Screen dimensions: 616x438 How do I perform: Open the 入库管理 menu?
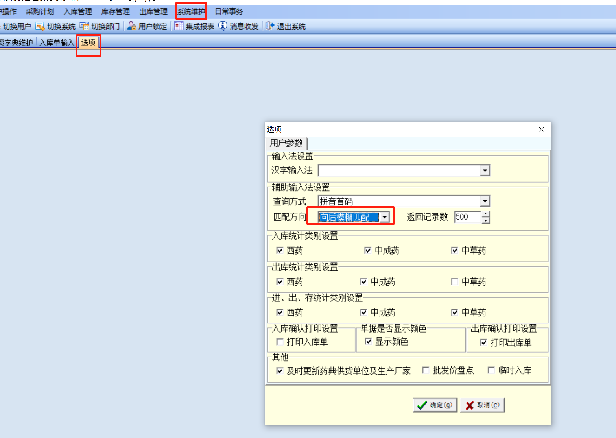78,12
